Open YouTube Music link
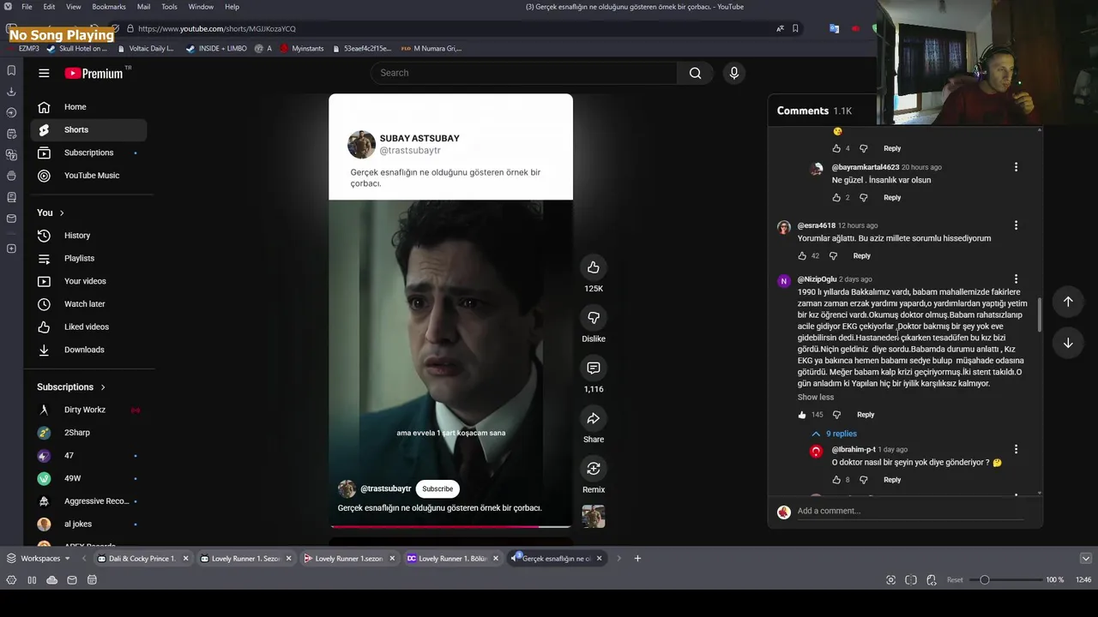The width and height of the screenshot is (1098, 617). [88, 176]
